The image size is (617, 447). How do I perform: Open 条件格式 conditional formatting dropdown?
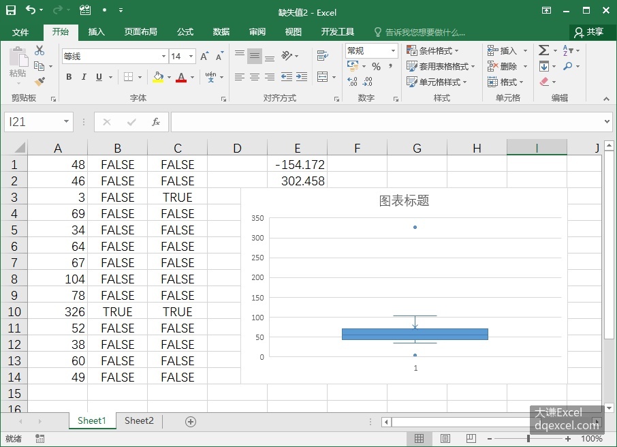click(432, 51)
